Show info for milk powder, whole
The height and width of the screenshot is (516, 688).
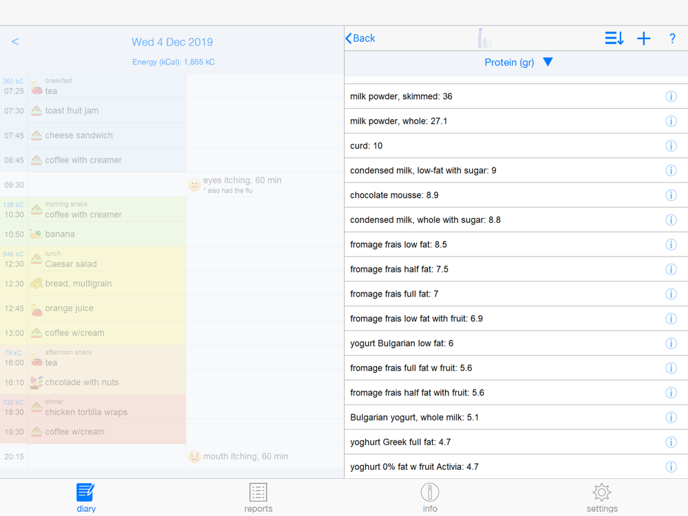pyautogui.click(x=671, y=121)
